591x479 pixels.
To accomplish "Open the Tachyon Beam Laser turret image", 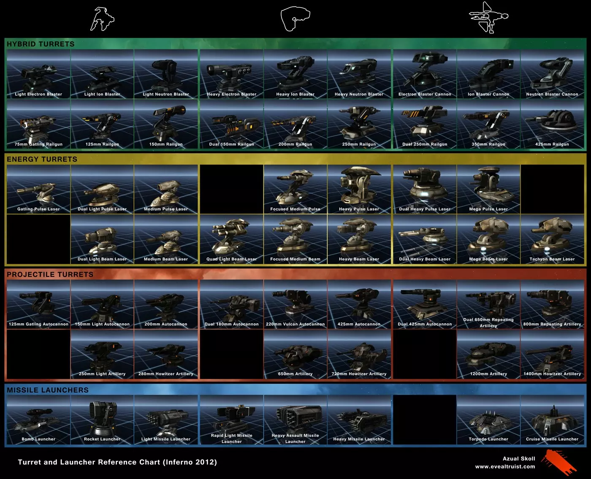I will point(552,239).
